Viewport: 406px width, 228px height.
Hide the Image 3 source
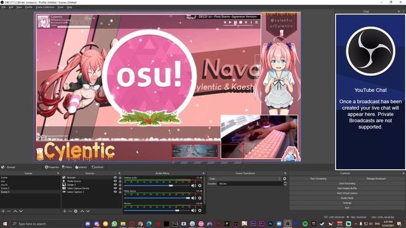(x=115, y=185)
